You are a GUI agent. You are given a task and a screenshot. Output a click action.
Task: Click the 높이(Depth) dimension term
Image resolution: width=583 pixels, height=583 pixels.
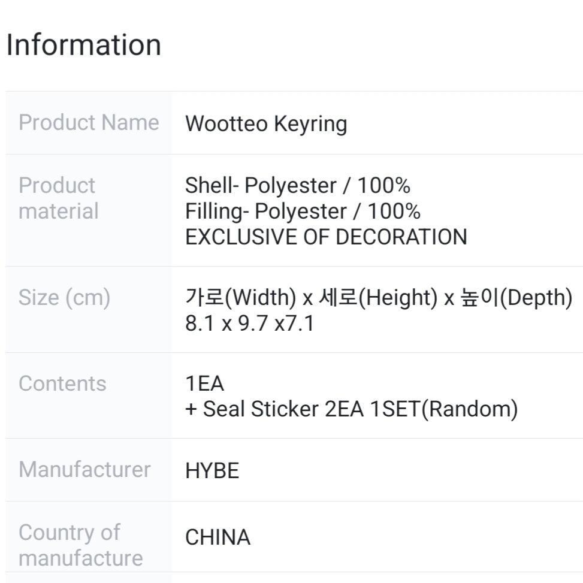click(x=516, y=298)
